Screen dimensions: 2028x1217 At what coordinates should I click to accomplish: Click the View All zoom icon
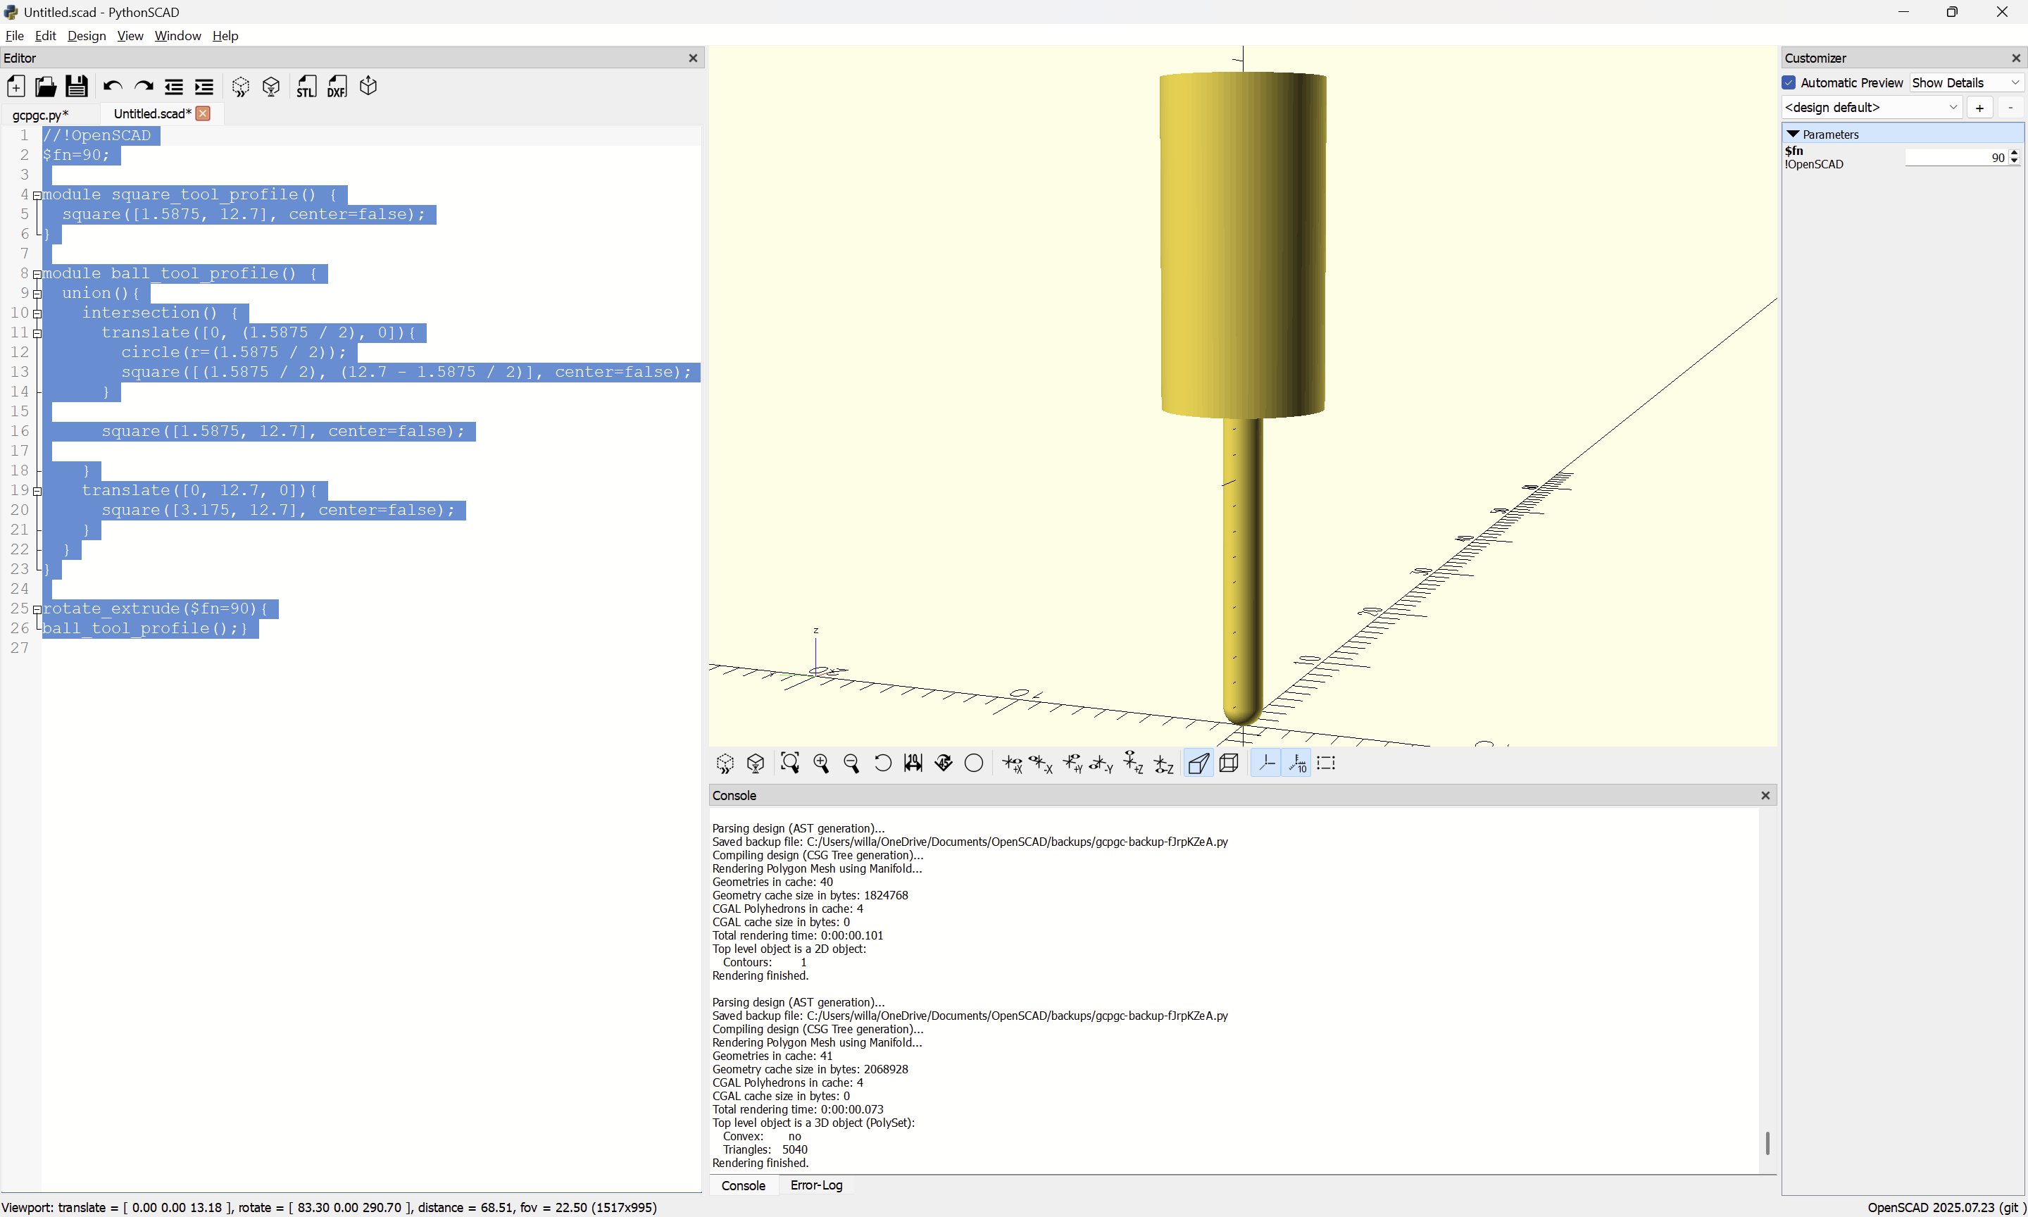pos(789,763)
